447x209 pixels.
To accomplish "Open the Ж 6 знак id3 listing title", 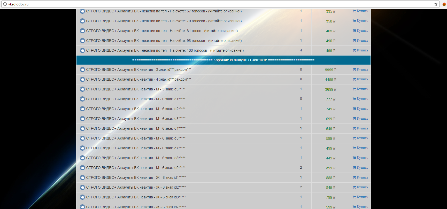I will point(136,197).
